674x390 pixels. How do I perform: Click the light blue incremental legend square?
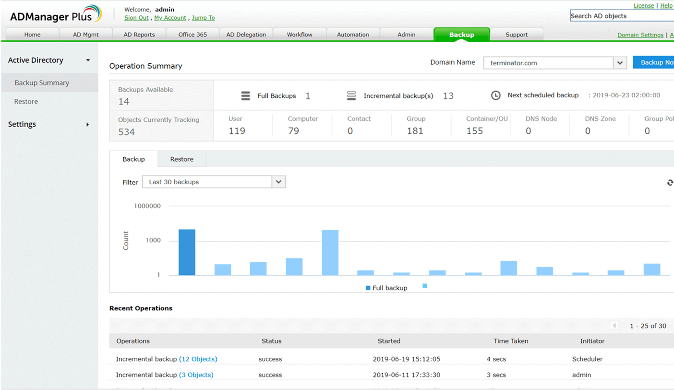[425, 286]
